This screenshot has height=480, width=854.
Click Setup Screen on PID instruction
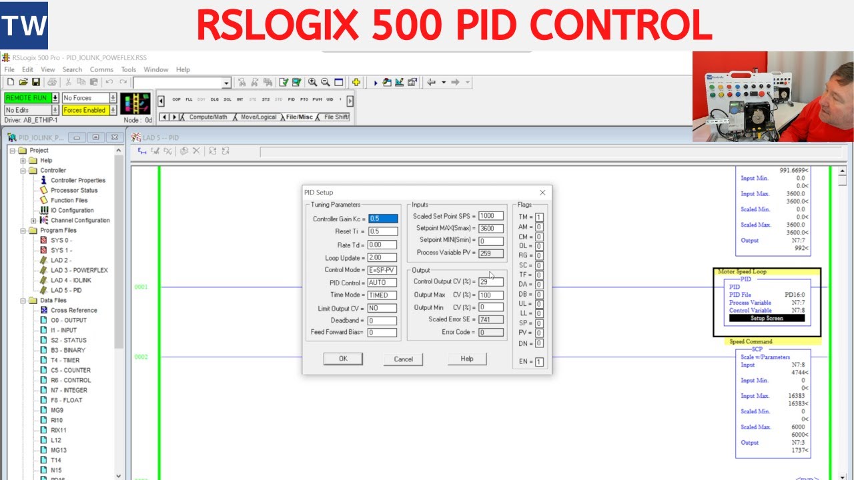coord(767,318)
